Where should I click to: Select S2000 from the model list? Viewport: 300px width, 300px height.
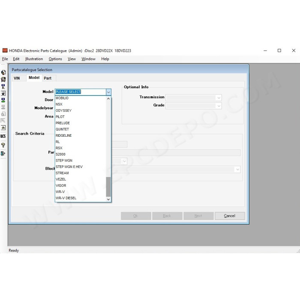81,154
